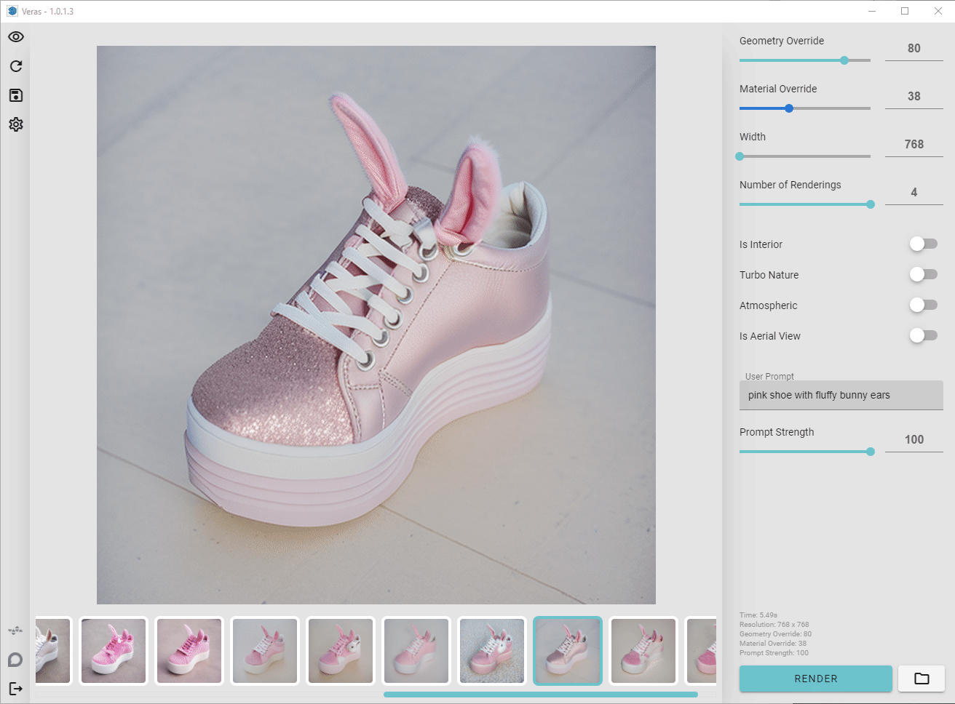Viewport: 955px width, 704px height.
Task: Click the Material Override slider handle
Action: click(x=789, y=108)
